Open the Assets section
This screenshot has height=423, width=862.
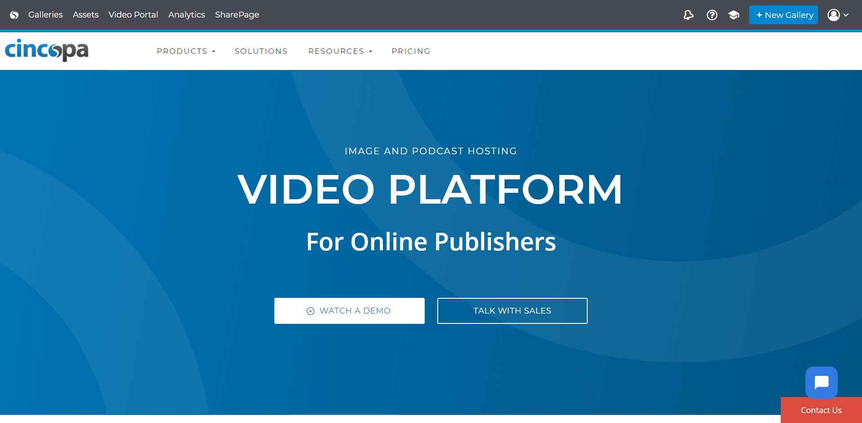85,15
